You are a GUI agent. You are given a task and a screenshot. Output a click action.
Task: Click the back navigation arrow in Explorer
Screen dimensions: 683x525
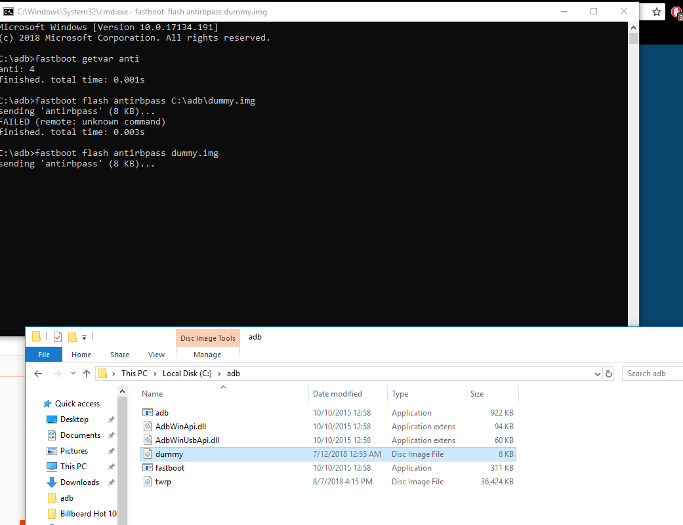point(38,374)
